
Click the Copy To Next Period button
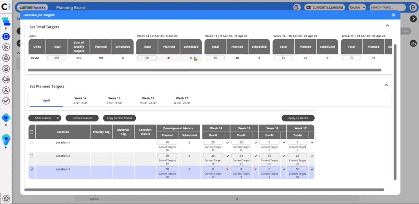point(119,118)
